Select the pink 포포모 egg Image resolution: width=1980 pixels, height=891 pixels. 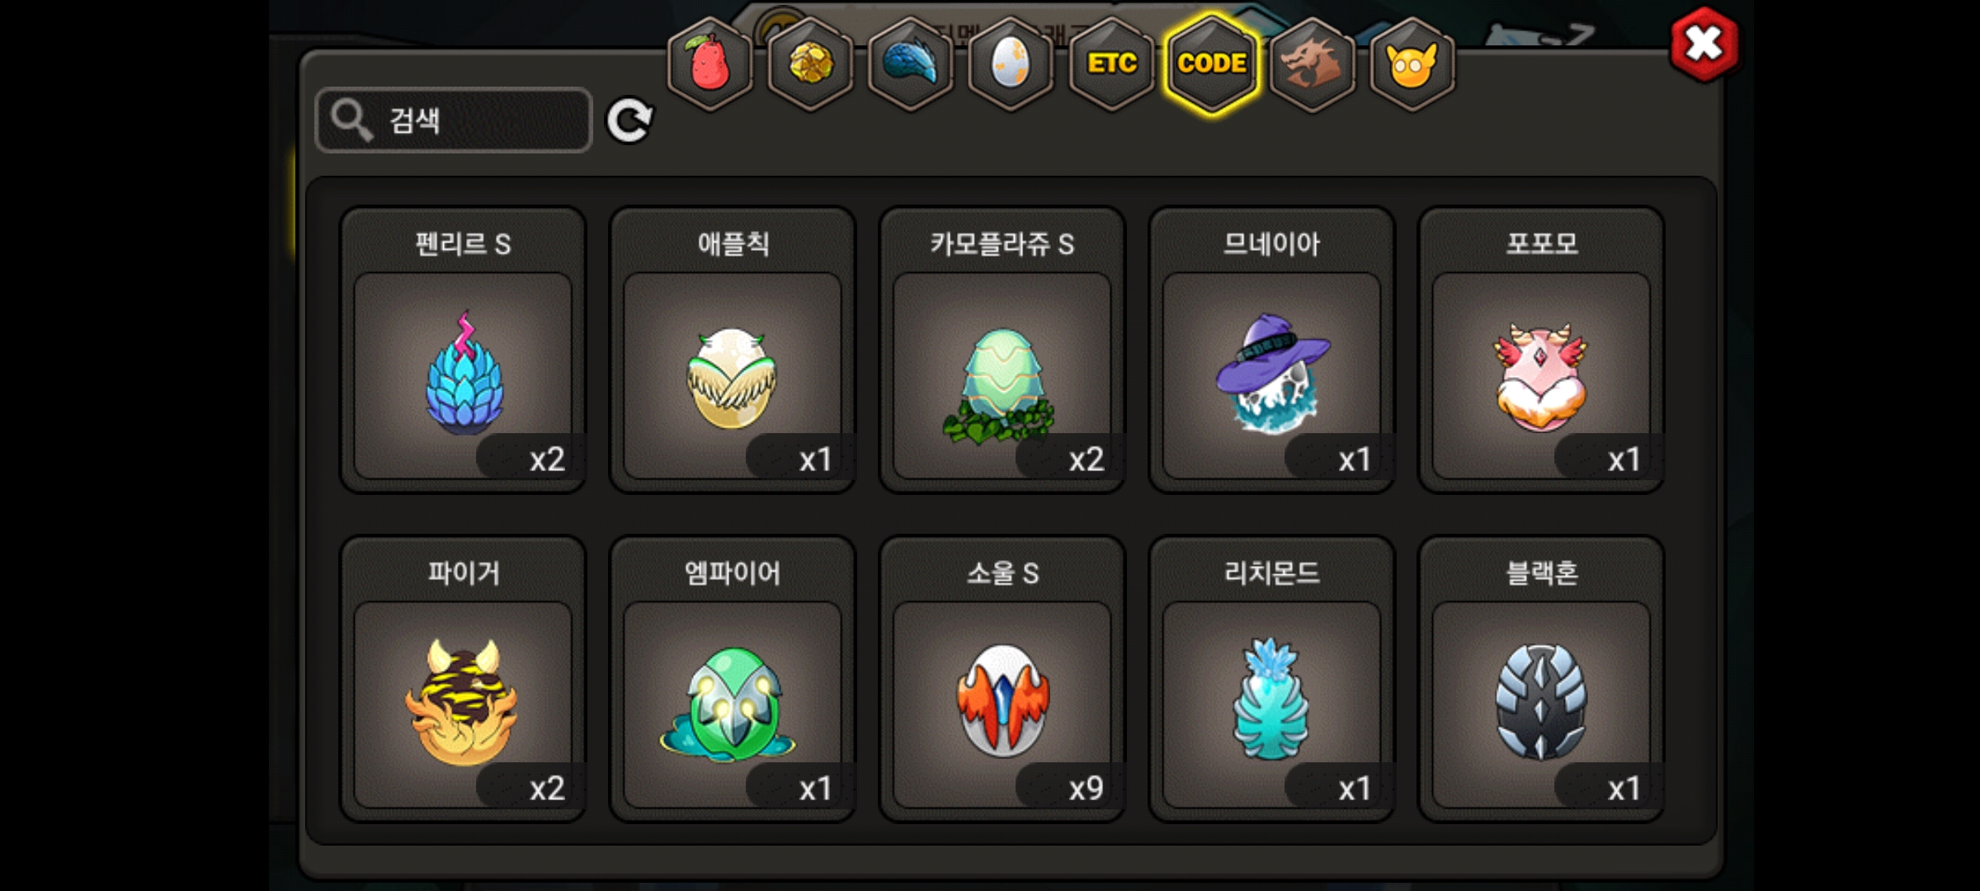click(1541, 349)
